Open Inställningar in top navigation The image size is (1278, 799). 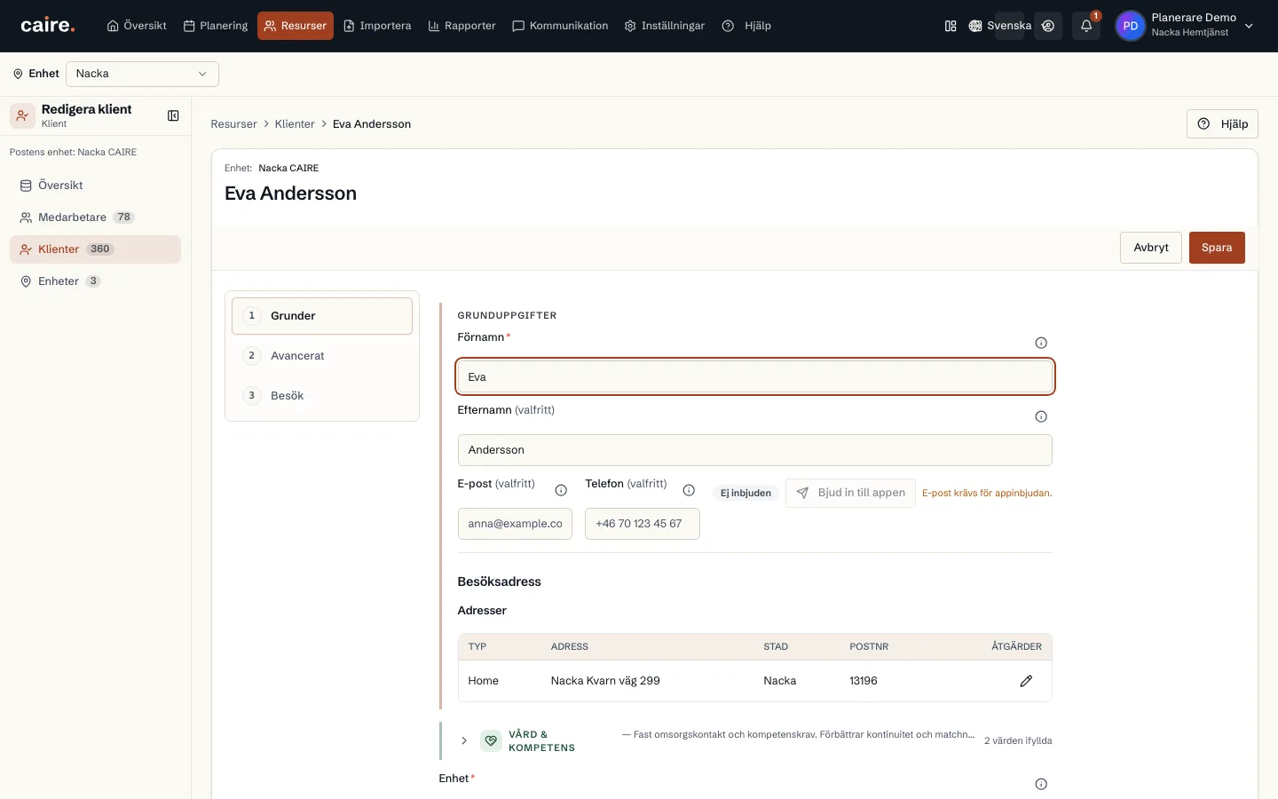pos(665,26)
